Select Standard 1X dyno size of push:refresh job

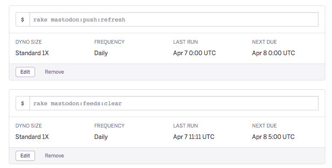(x=32, y=53)
